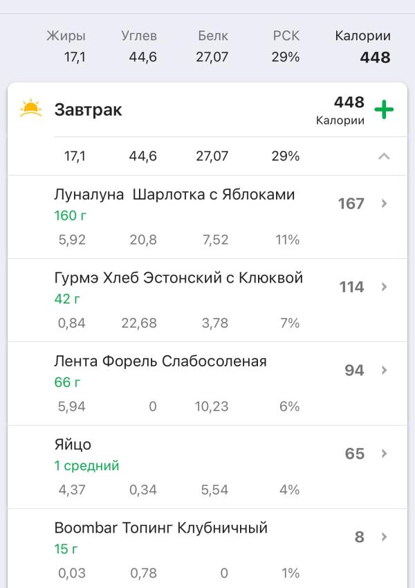
Task: Open details arrow for Шарлотка с Яблоками
Action: pos(384,203)
